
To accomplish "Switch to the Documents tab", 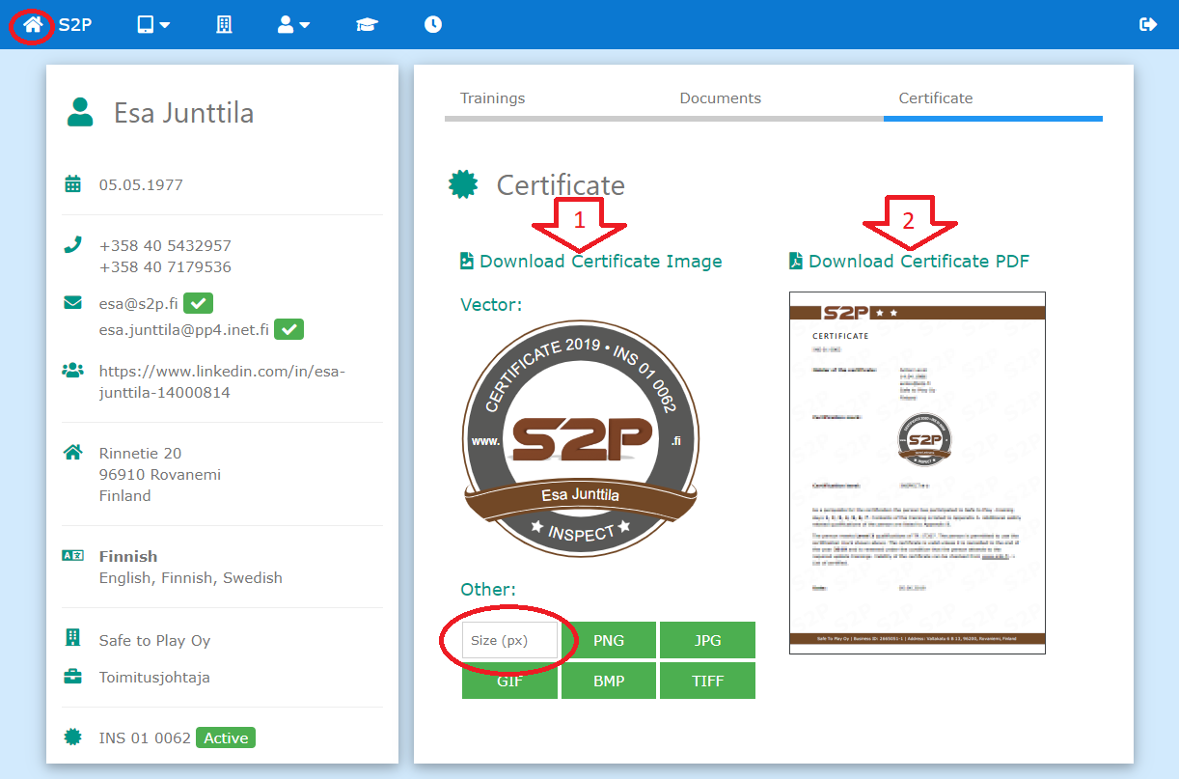I will click(721, 98).
